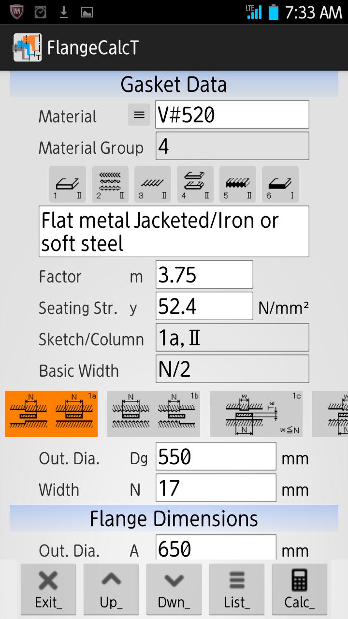Run the Calc_ calculator button
Image resolution: width=348 pixels, height=619 pixels.
pos(300,589)
